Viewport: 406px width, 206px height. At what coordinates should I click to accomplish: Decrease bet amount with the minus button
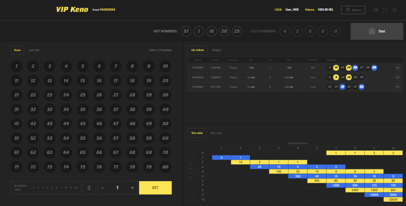click(x=103, y=188)
